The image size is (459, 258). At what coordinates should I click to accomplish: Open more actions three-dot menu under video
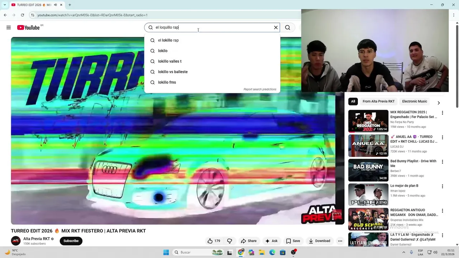pyautogui.click(x=340, y=241)
